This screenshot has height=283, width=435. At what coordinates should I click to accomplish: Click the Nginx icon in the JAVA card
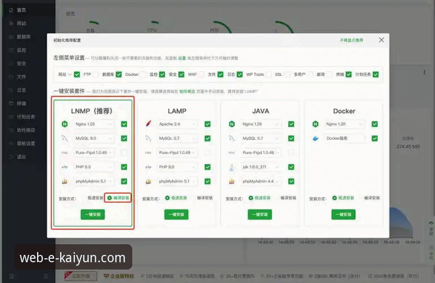point(232,124)
